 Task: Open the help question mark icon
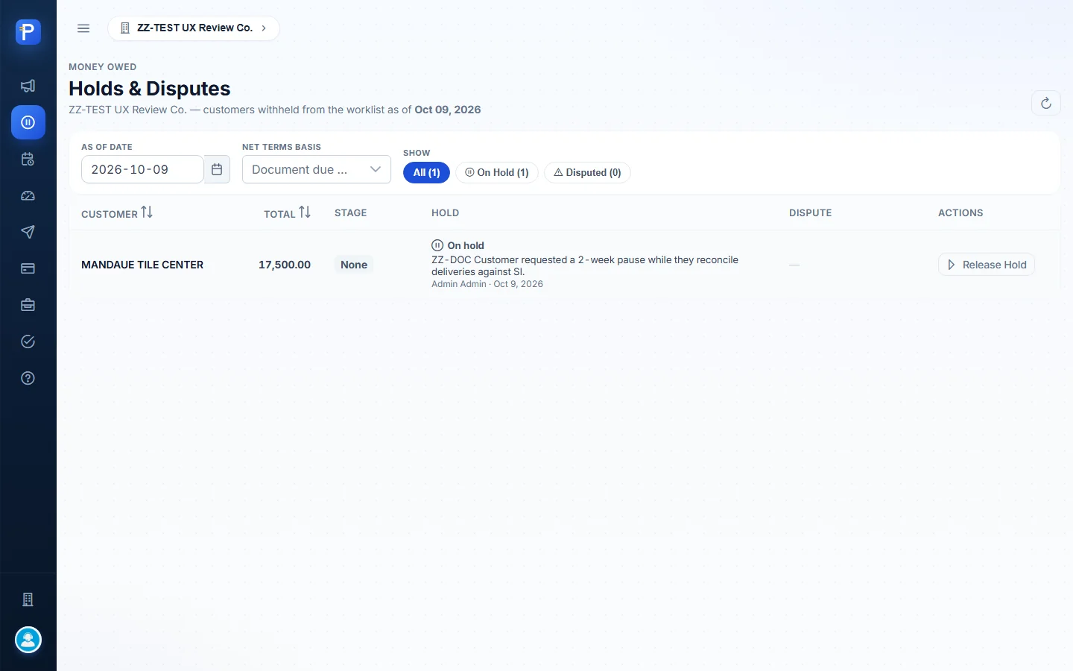coord(28,378)
